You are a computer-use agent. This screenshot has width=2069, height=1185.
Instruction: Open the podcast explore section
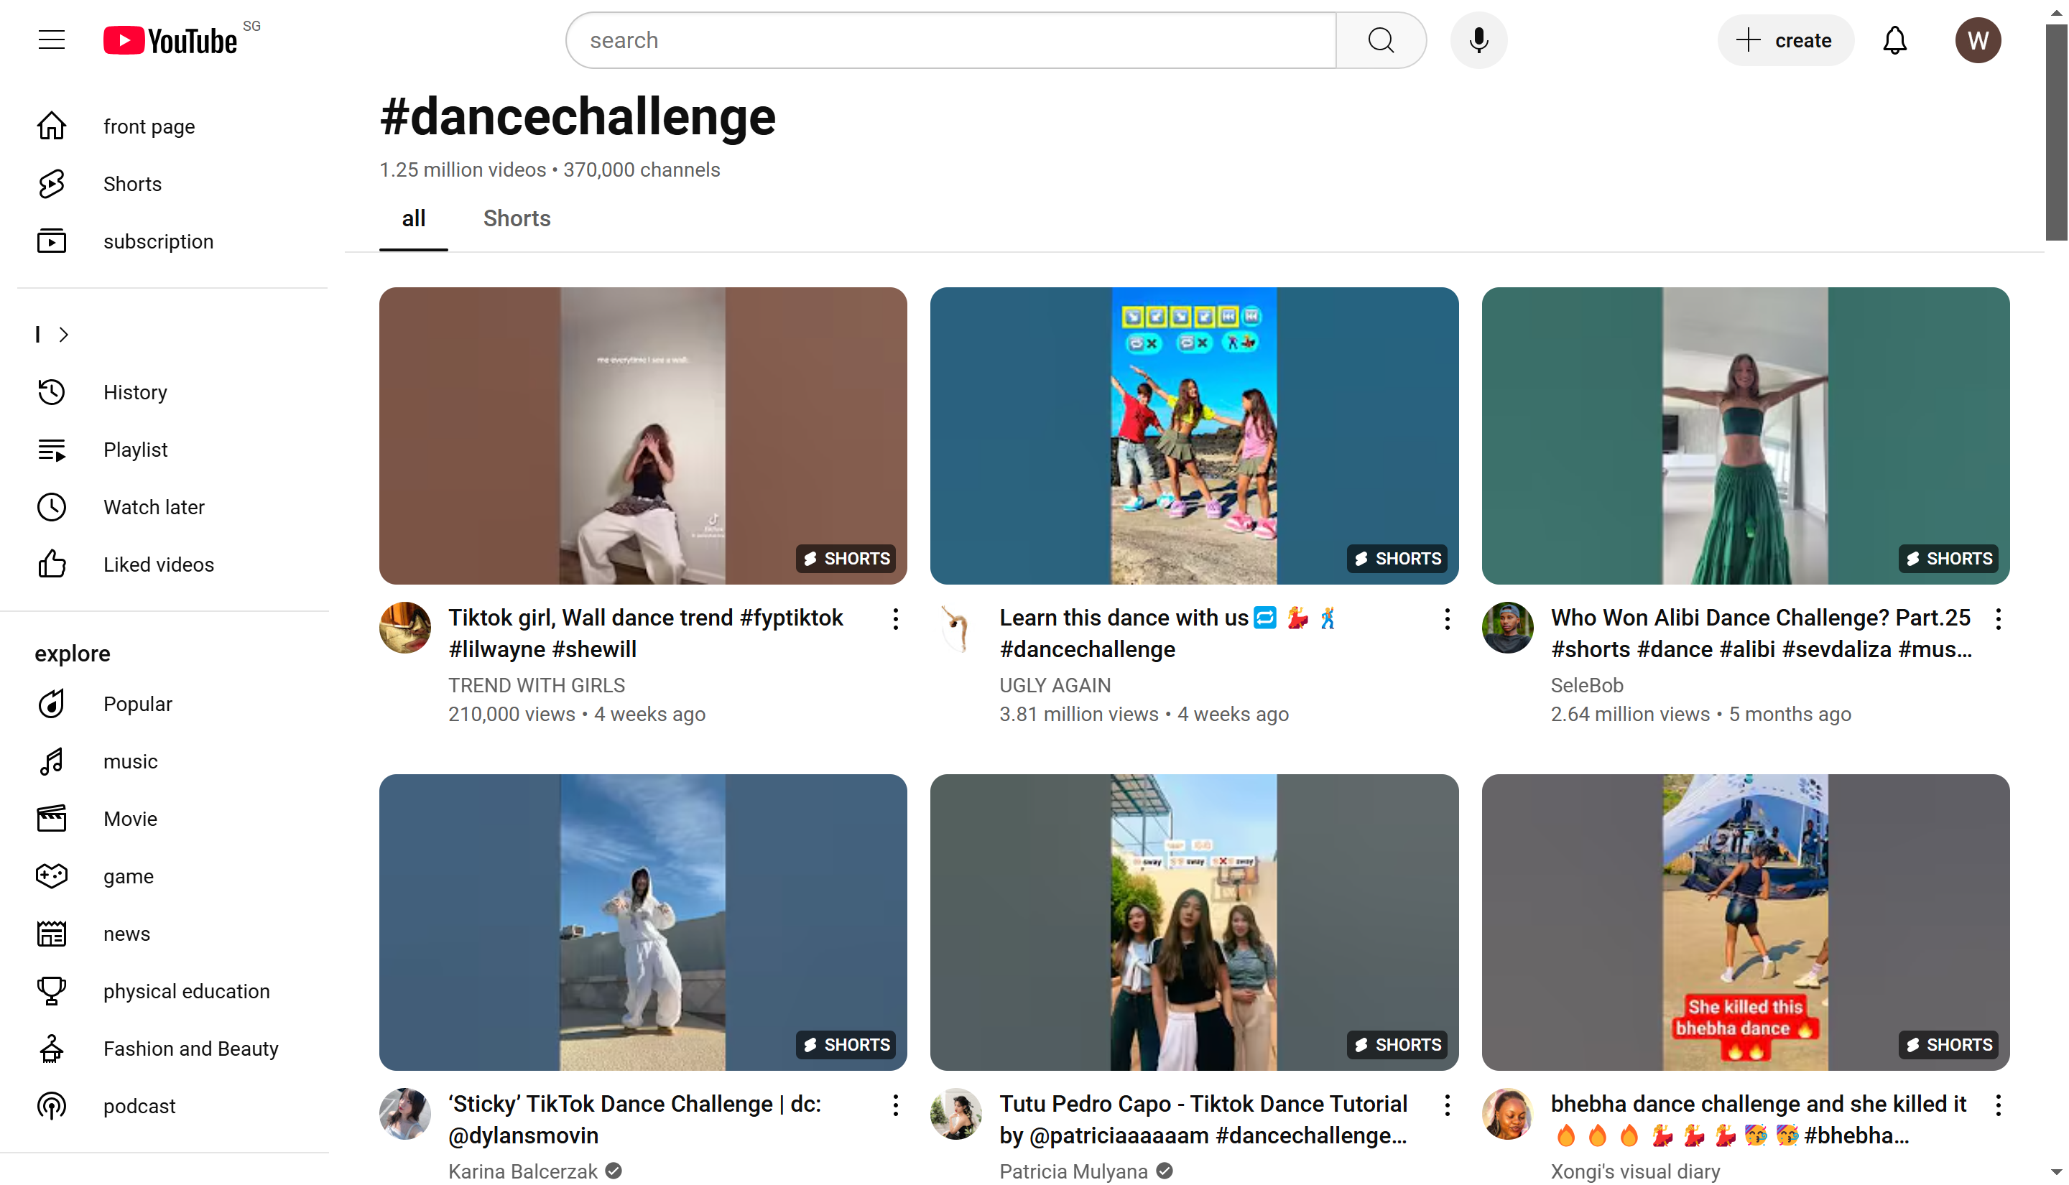pos(139,1106)
